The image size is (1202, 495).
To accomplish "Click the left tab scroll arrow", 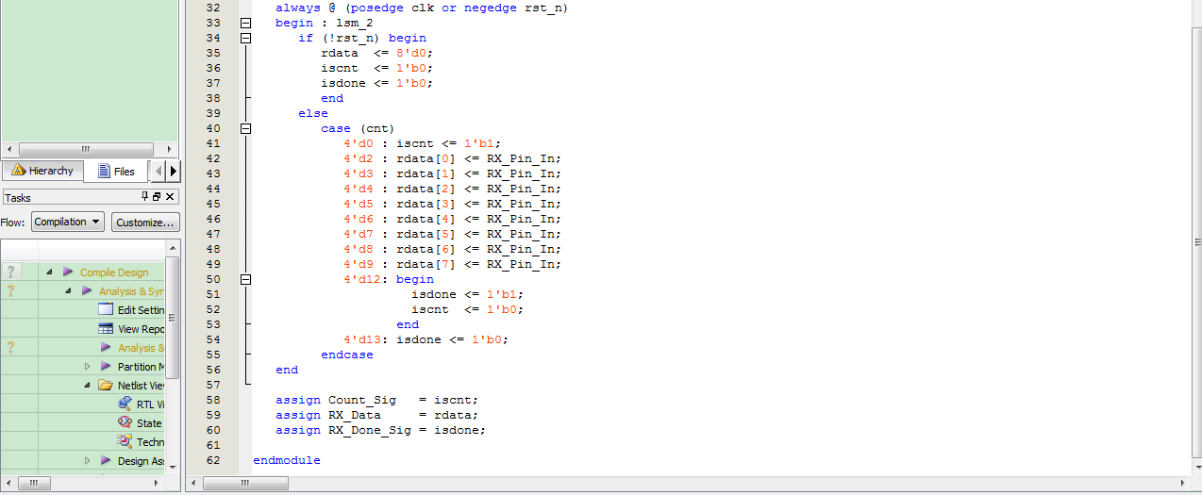I will [159, 172].
